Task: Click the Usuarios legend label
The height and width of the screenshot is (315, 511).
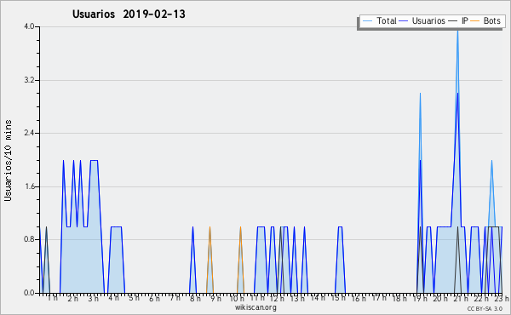Action: [x=428, y=20]
